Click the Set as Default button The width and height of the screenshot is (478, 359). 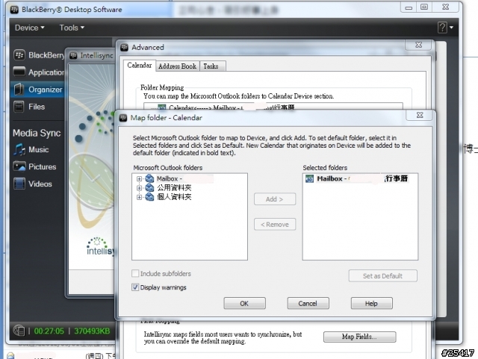(382, 276)
